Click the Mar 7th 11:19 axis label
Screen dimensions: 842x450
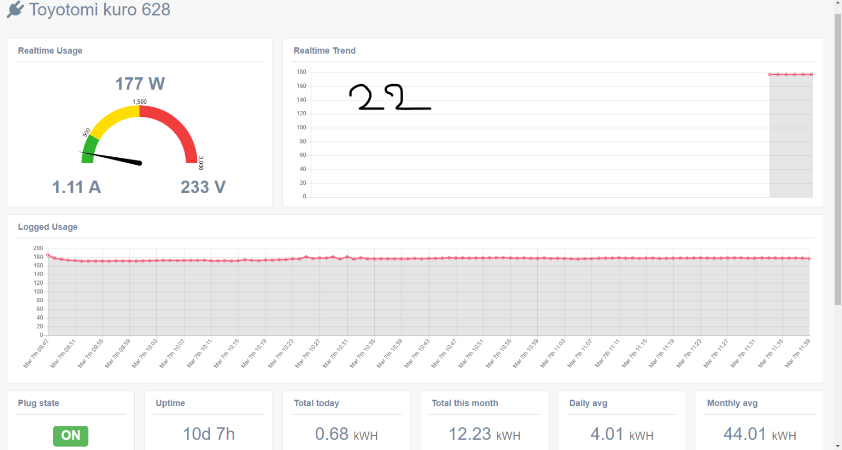point(661,353)
